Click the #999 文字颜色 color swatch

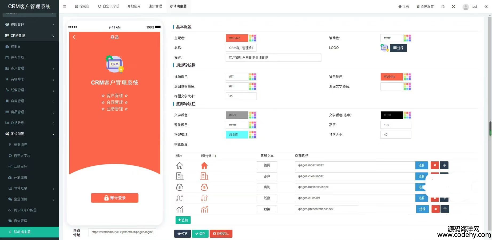click(237, 115)
